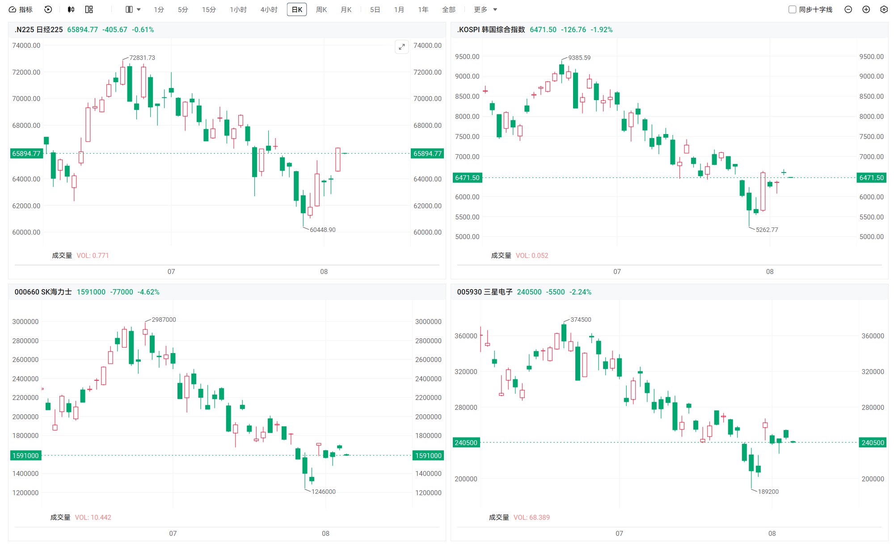Expand the split-panel layout dropdown
Image resolution: width=894 pixels, height=547 pixels.
tap(133, 9)
